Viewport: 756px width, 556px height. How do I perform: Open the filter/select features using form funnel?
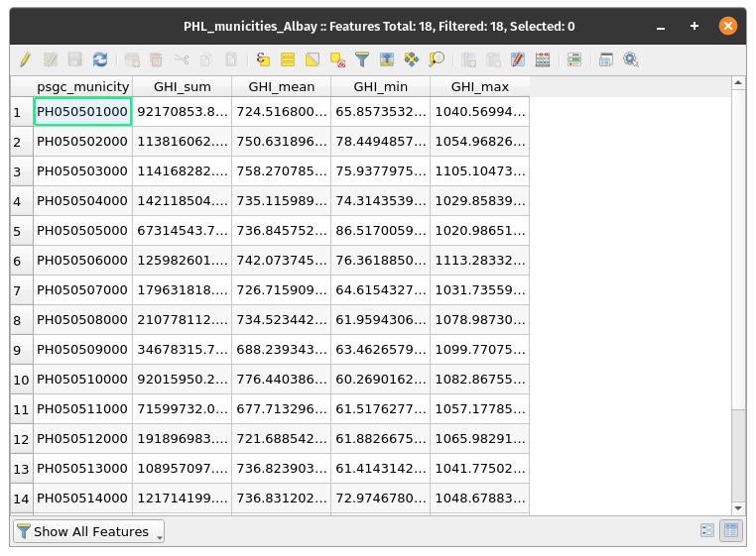(362, 60)
